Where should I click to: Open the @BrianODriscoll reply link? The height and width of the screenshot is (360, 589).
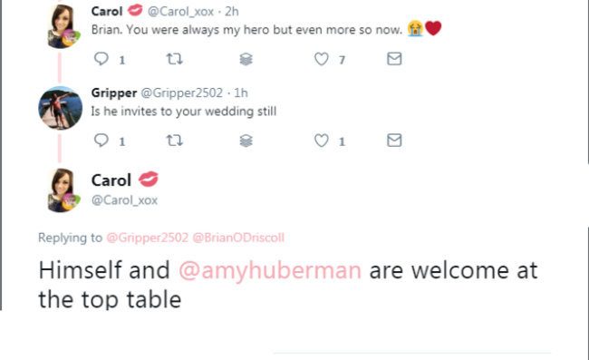pos(238,238)
